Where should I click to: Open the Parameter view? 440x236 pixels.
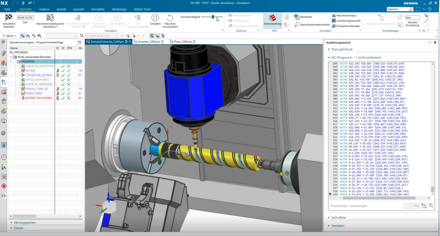(x=303, y=17)
